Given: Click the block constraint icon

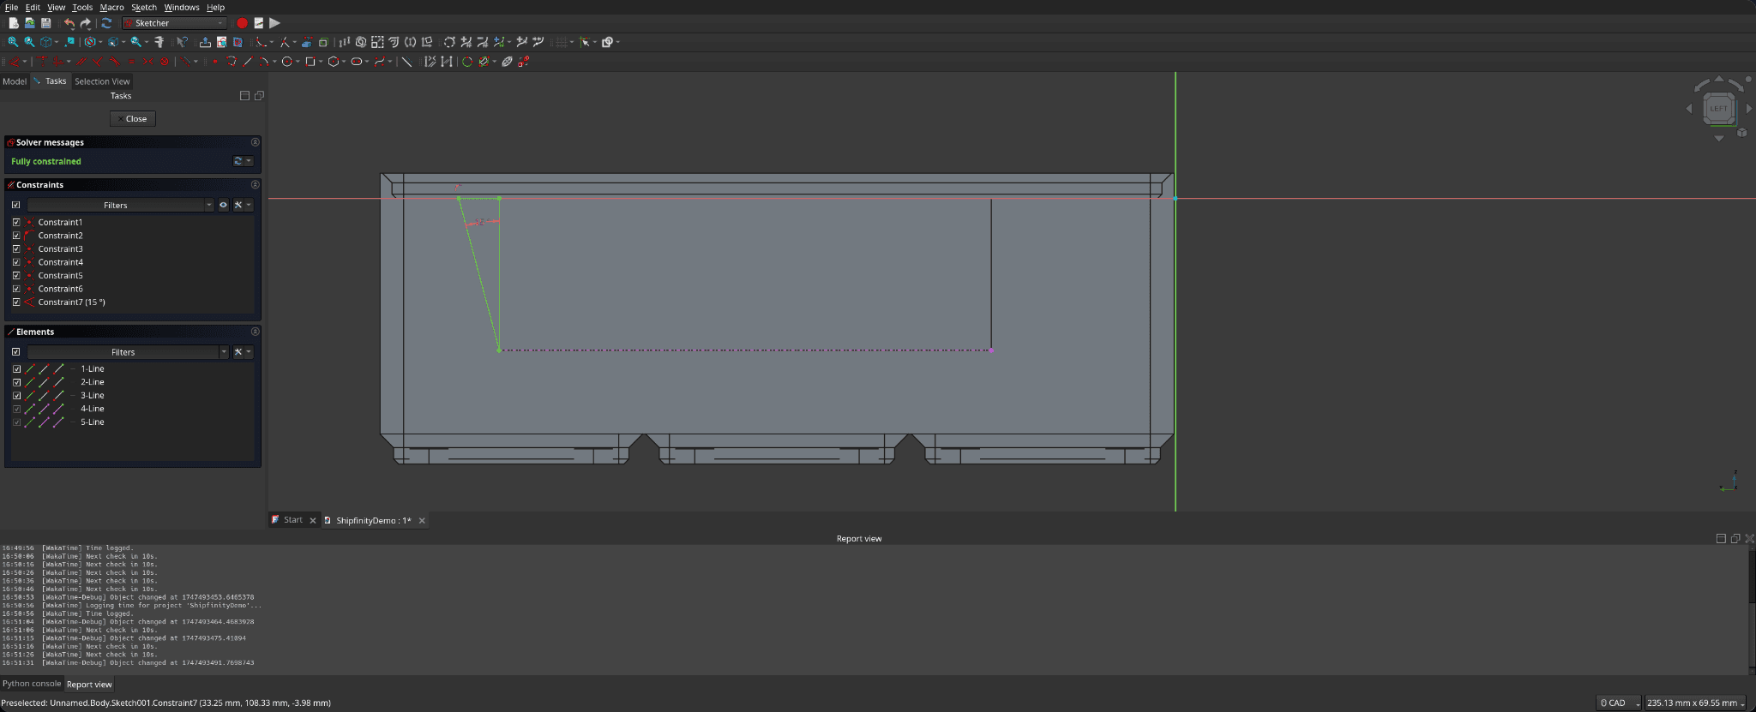Looking at the screenshot, I should click(165, 62).
